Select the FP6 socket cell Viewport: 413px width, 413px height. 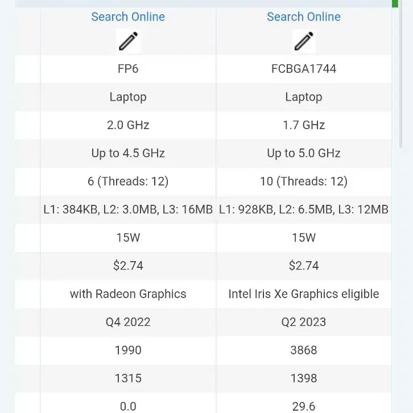pos(128,69)
